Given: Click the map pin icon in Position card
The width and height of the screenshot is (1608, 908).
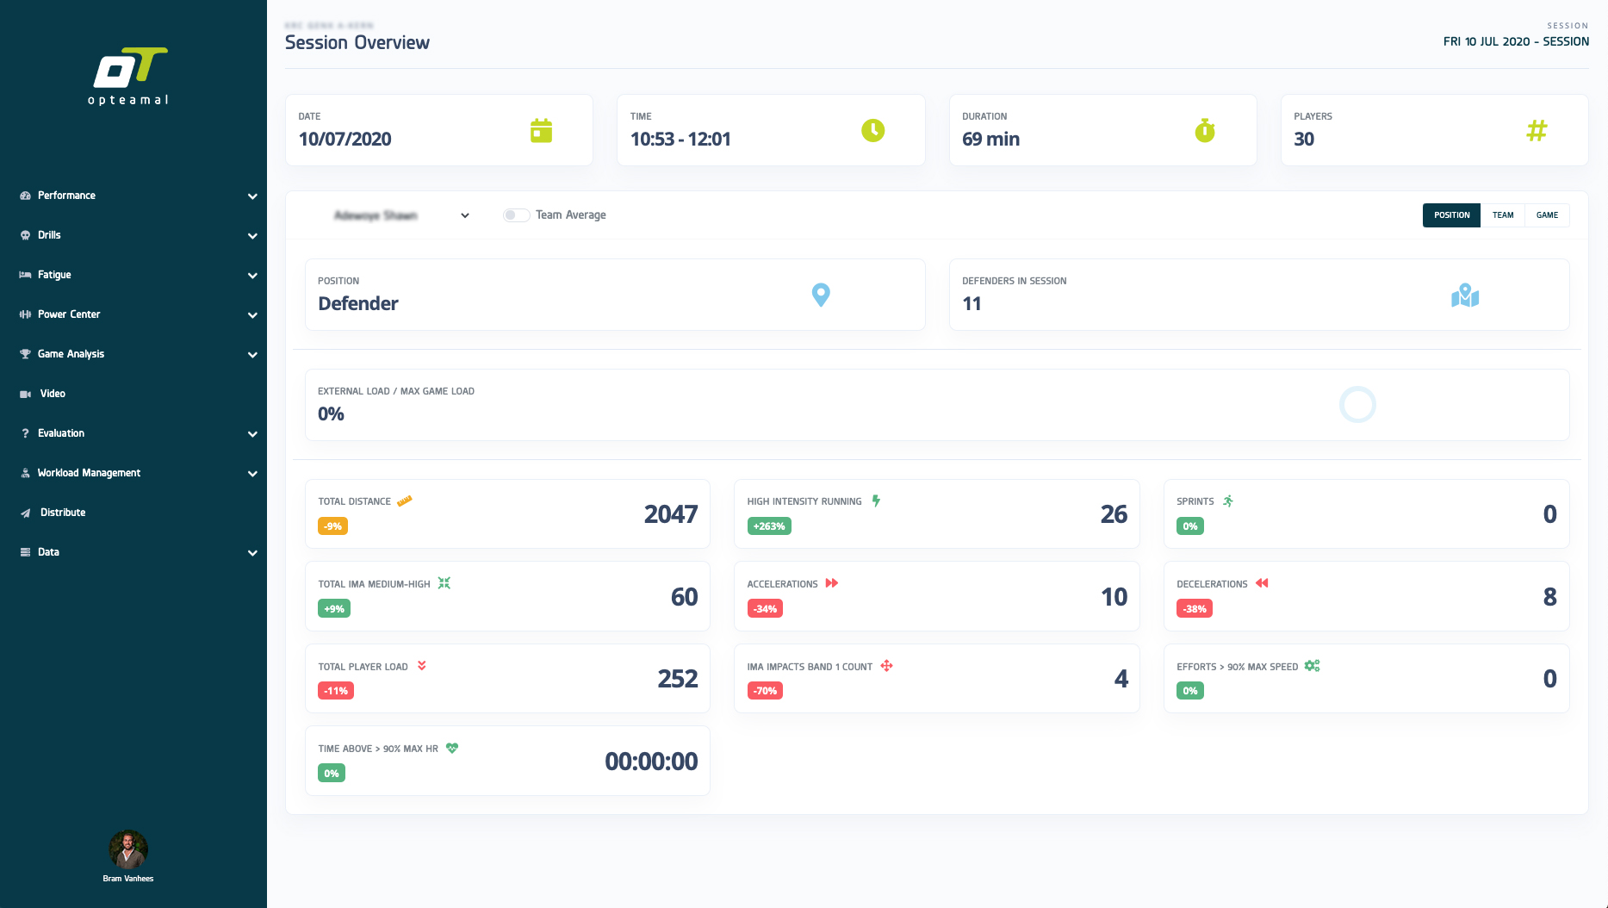Looking at the screenshot, I should click(x=821, y=295).
